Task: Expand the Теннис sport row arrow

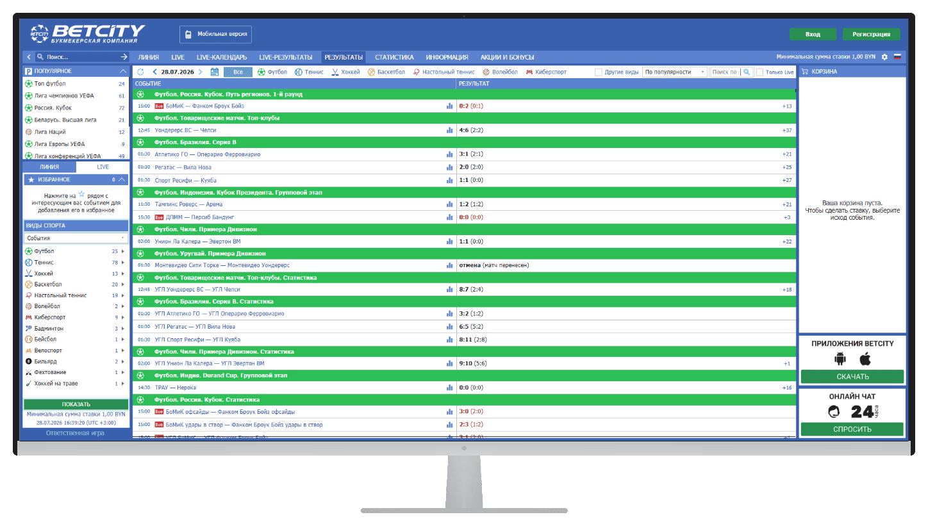Action: click(x=123, y=263)
